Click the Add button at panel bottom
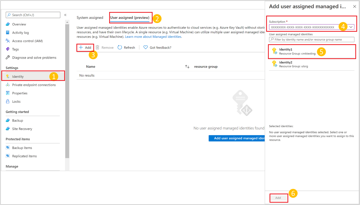Screen dimensions: 360x205 [x=278, y=198]
